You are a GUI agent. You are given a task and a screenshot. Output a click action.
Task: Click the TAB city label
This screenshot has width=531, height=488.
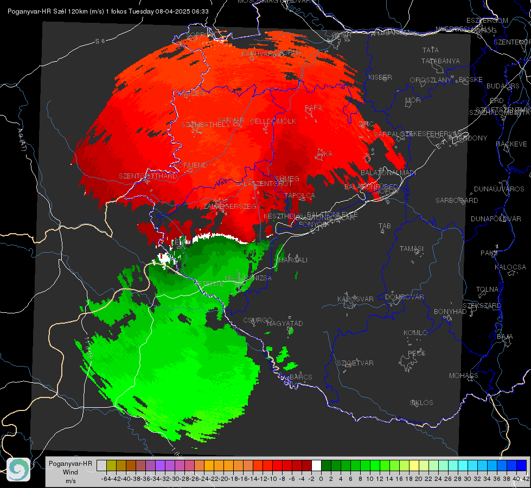385,226
